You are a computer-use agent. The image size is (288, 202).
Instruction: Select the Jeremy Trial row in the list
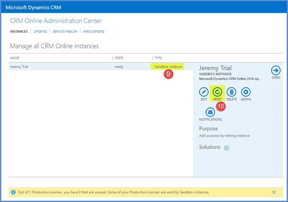[59, 67]
